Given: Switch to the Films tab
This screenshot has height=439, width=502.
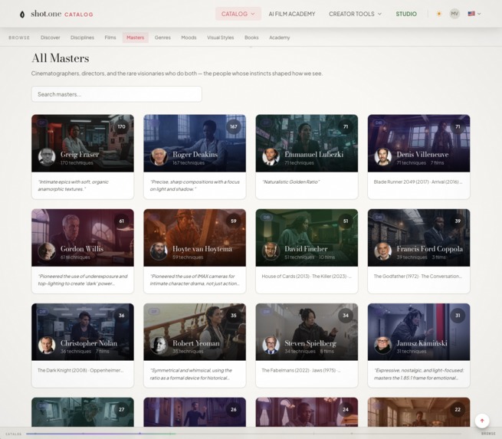Looking at the screenshot, I should (110, 38).
